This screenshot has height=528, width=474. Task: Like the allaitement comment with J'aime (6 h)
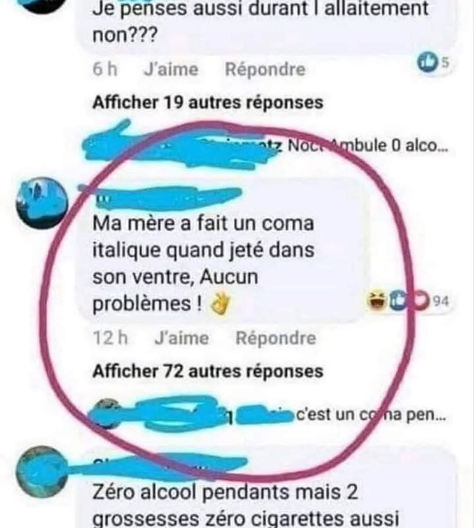(171, 69)
